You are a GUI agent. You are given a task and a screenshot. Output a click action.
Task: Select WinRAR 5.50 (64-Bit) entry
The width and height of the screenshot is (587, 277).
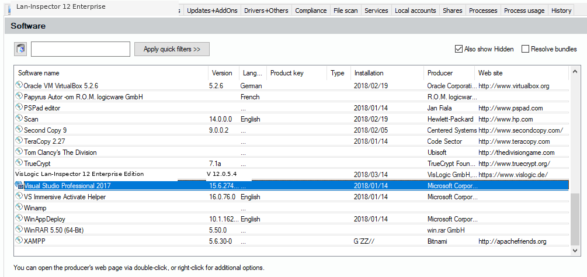pyautogui.click(x=291, y=230)
